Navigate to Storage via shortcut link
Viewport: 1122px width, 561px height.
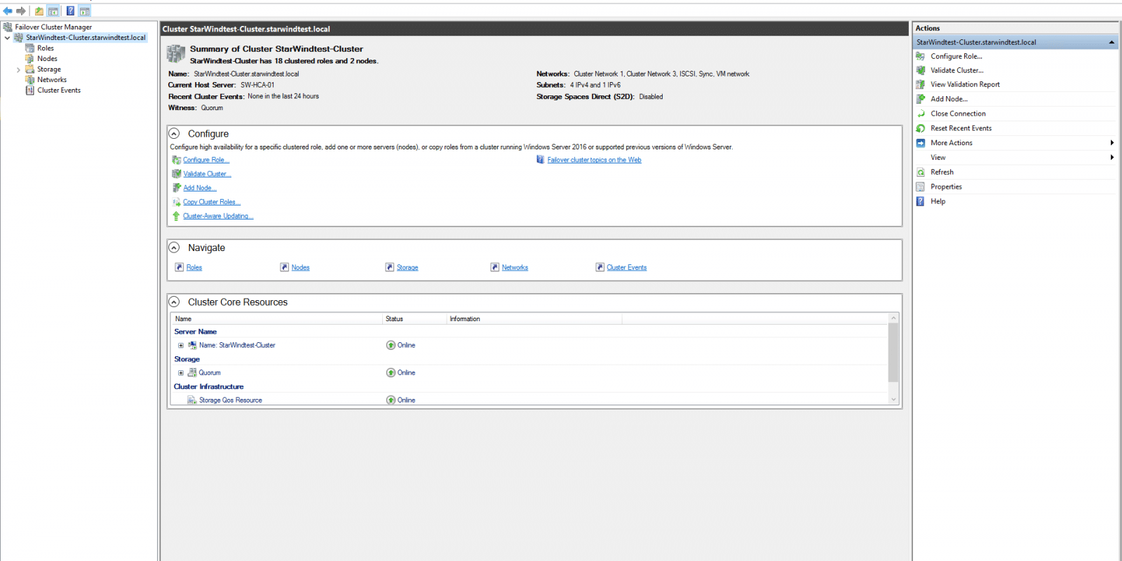coord(407,268)
